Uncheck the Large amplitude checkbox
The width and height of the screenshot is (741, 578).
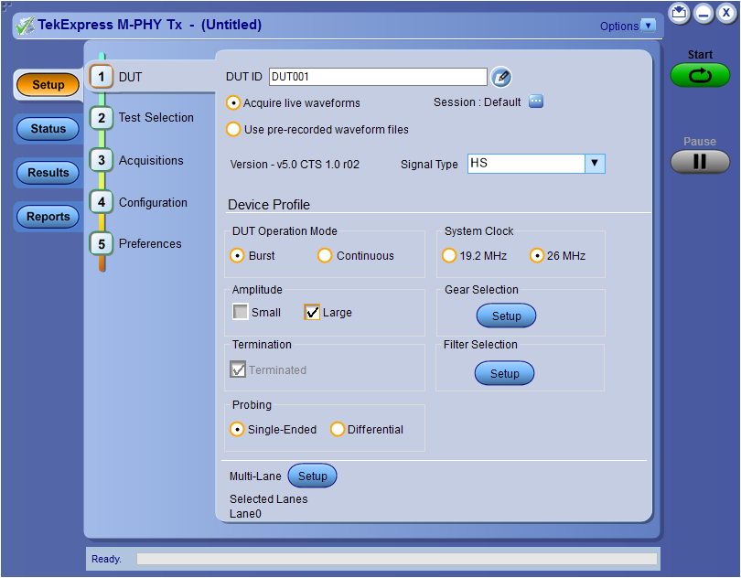click(313, 312)
